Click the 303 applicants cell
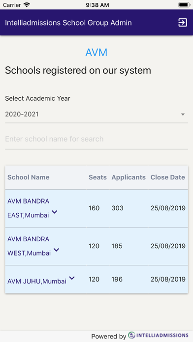 tap(117, 208)
